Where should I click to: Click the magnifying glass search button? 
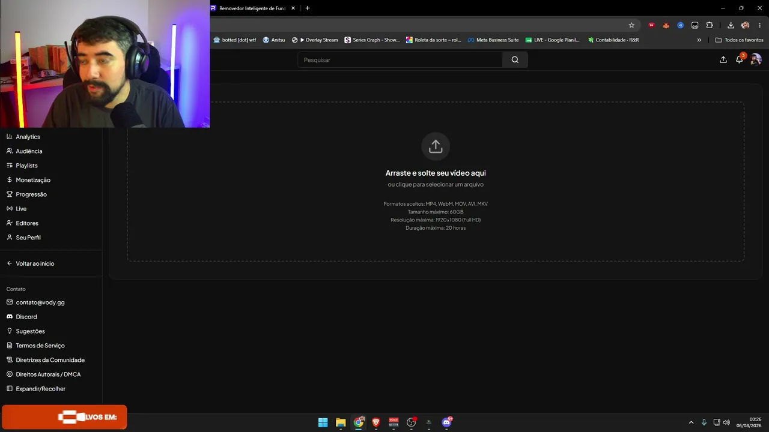(515, 60)
